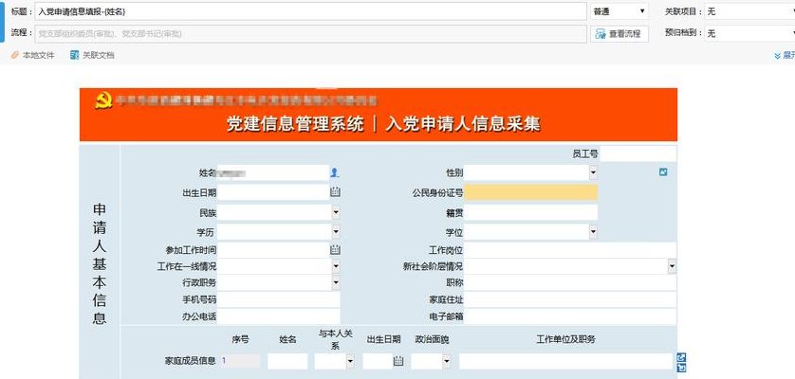
Task: Open the 新社会阶层情况 dropdown
Action: tap(672, 266)
